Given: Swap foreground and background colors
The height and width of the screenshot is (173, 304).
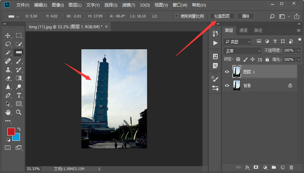Looking at the screenshot, I should point(19,129).
